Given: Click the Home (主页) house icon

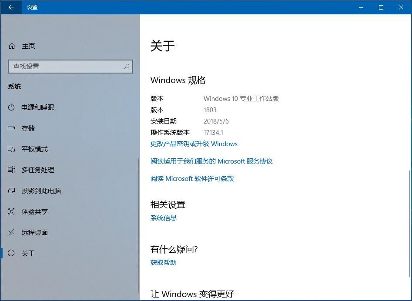Looking at the screenshot, I should coord(12,46).
